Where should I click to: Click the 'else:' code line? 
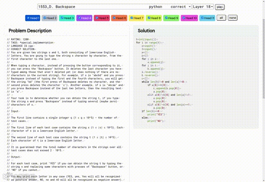pyautogui.click(x=145, y=118)
